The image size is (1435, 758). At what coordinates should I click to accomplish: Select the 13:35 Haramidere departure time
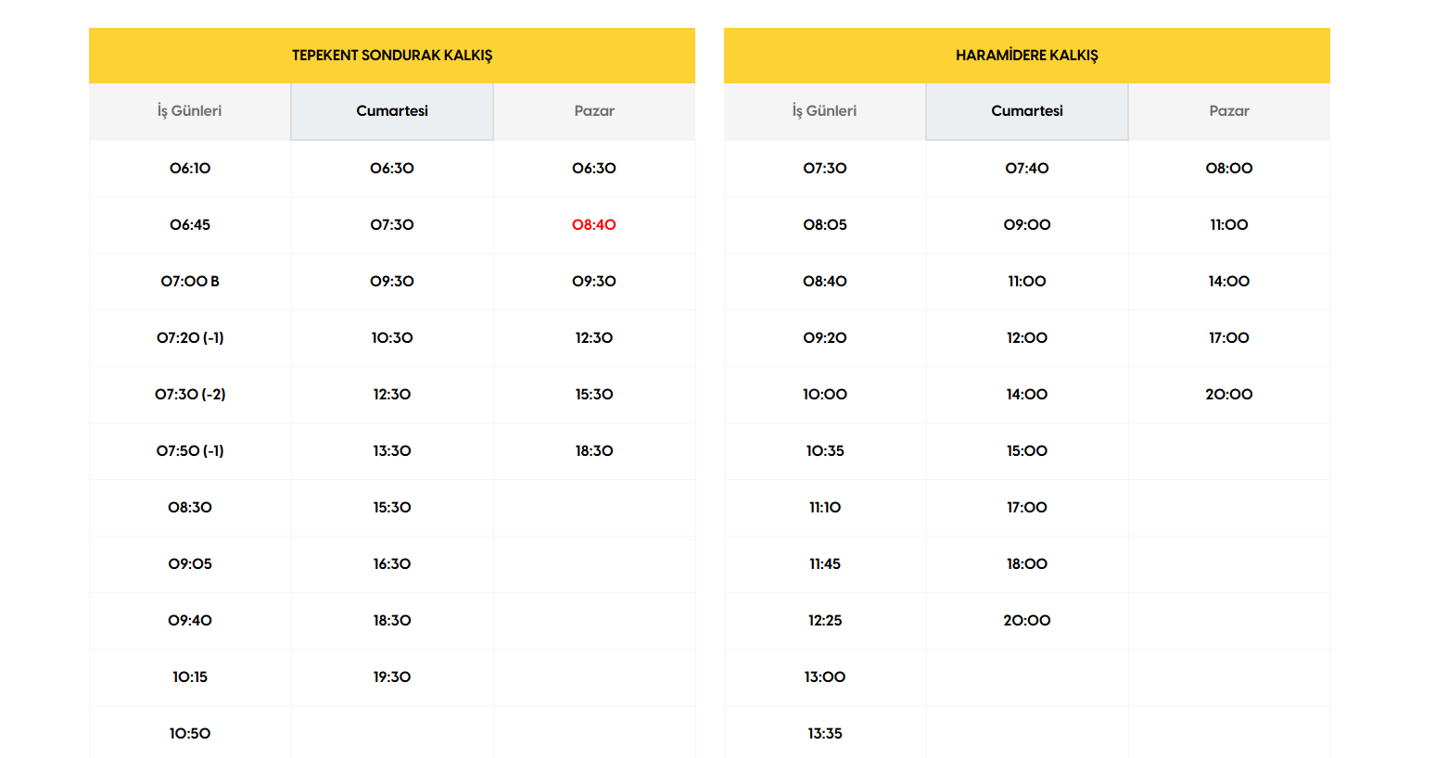tap(825, 734)
